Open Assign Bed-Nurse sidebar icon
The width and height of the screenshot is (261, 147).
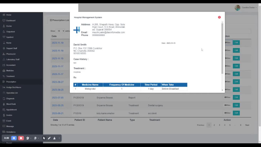(x=4, y=87)
